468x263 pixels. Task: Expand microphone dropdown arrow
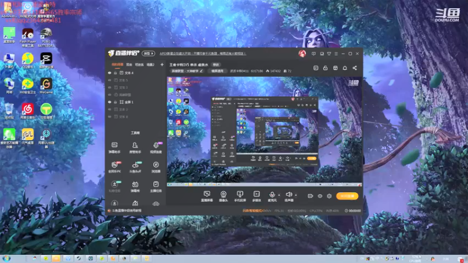[279, 195]
